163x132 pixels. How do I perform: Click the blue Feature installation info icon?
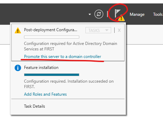pos(18,68)
